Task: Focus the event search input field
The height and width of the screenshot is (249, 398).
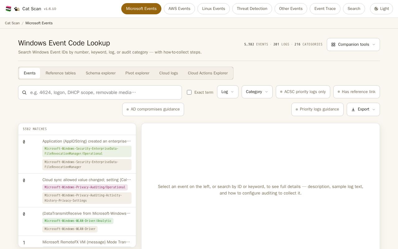Action: coord(100,92)
